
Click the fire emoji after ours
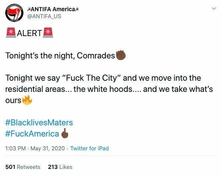[27, 100]
